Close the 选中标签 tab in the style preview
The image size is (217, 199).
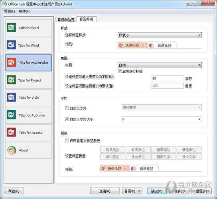pos(143,45)
